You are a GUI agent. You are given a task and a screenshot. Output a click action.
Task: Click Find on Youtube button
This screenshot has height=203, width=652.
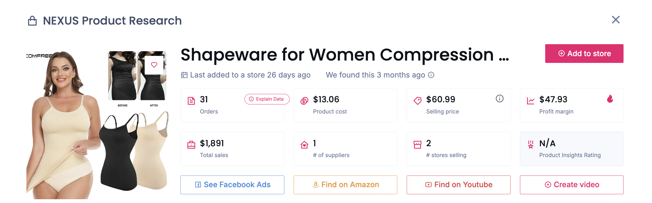458,185
